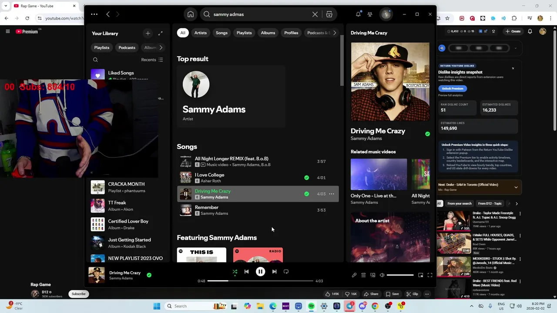The width and height of the screenshot is (557, 313).
Task: Open Sammy Adams top result card
Action: [x=231, y=97]
